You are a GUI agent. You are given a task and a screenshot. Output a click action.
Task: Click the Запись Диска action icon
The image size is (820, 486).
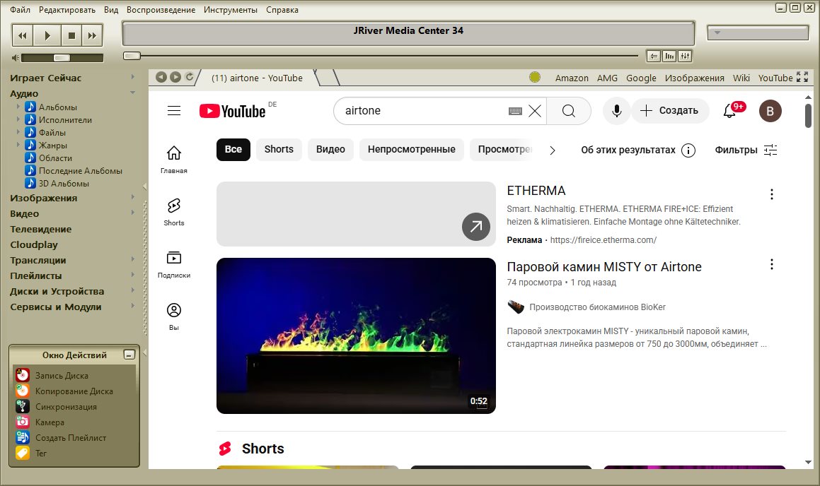[x=23, y=376]
